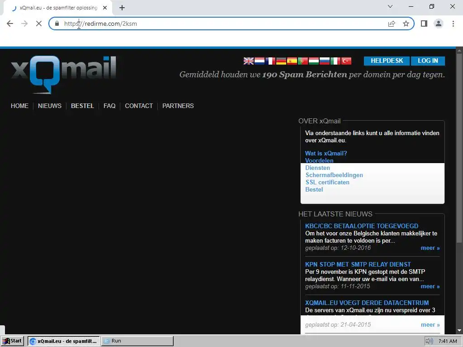Stop loading the page

pyautogui.click(x=39, y=23)
